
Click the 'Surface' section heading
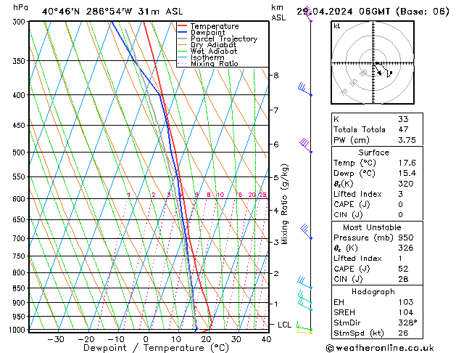point(373,153)
